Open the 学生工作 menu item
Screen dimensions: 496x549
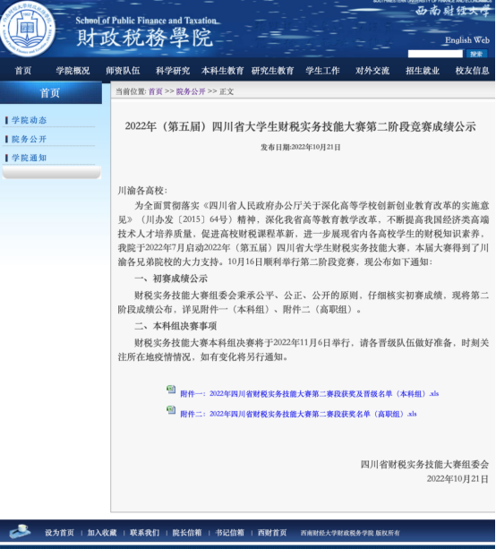point(322,71)
